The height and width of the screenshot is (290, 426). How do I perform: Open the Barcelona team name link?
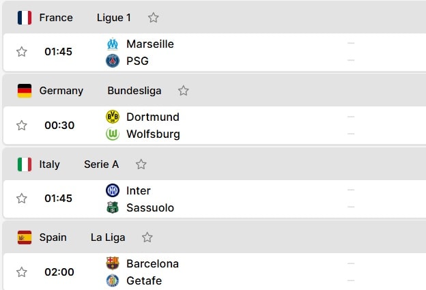[152, 263]
